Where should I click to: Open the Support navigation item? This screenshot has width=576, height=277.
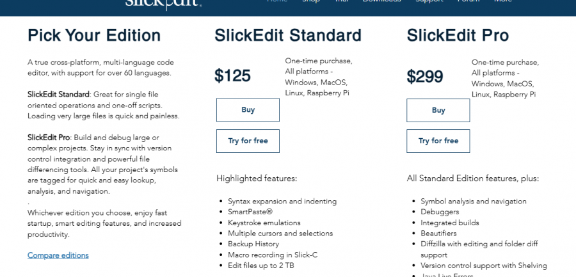point(429,2)
